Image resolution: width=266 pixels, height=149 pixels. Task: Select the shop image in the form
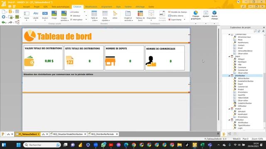click(x=110, y=61)
